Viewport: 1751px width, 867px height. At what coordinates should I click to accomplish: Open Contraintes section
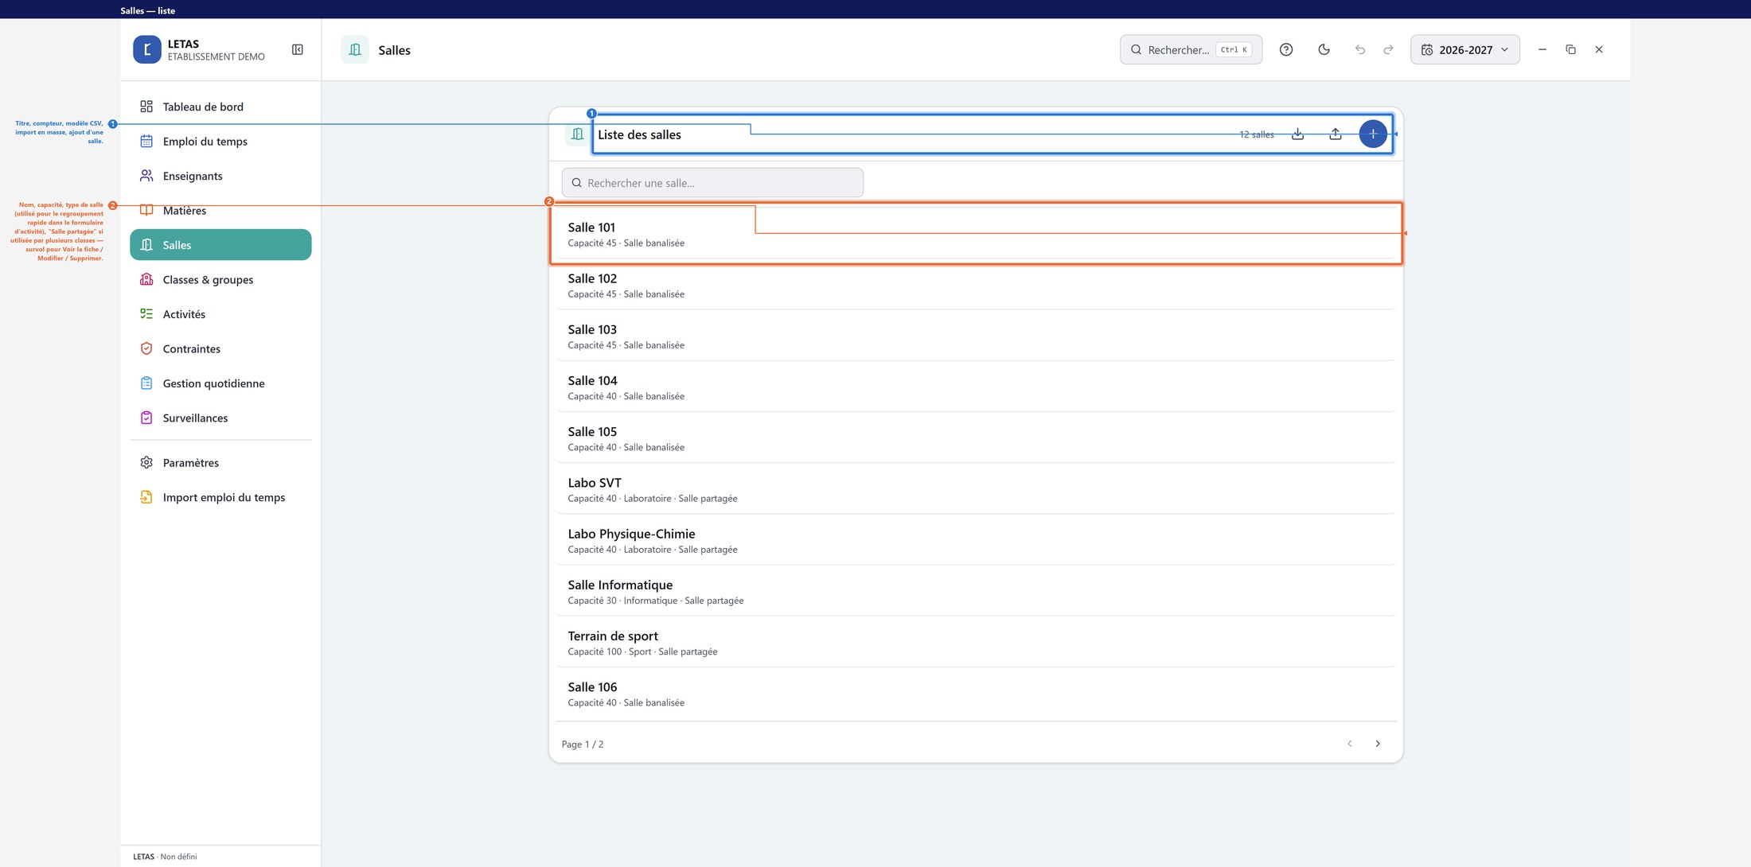coord(220,348)
